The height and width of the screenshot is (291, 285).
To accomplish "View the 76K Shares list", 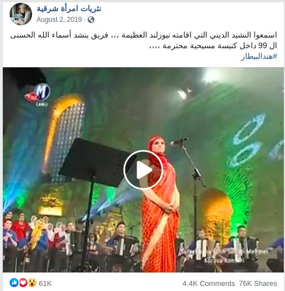I will (x=258, y=284).
